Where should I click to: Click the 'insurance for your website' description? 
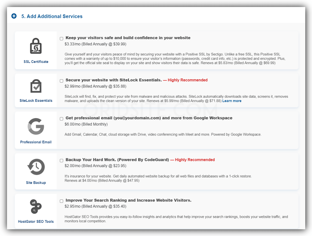click(x=158, y=178)
